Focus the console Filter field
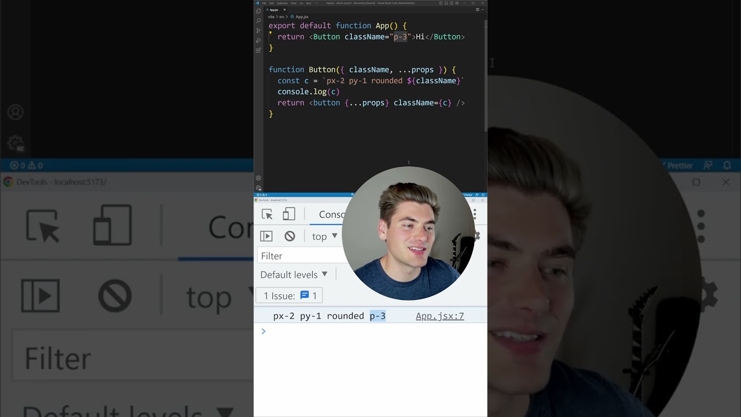The height and width of the screenshot is (417, 741). pos(301,255)
